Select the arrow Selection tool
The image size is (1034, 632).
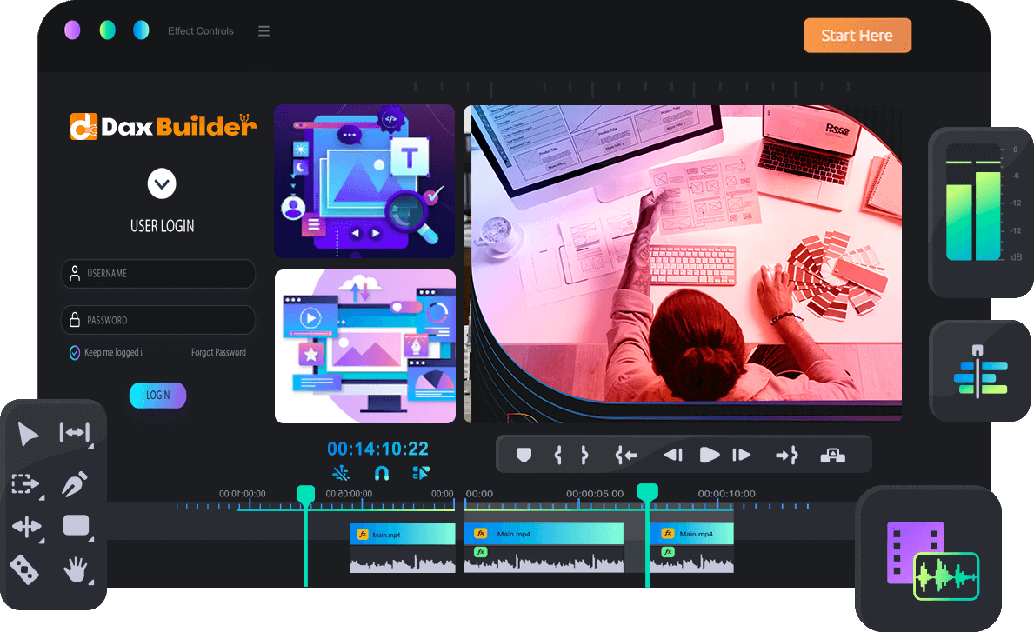coord(29,434)
